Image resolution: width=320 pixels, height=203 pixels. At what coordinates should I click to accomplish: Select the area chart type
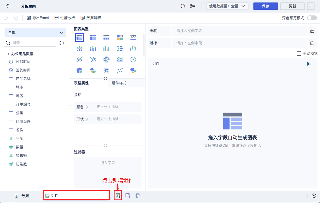point(120,59)
